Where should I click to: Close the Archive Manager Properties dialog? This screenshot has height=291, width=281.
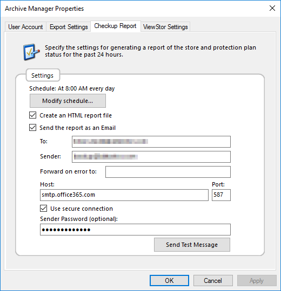(x=272, y=8)
